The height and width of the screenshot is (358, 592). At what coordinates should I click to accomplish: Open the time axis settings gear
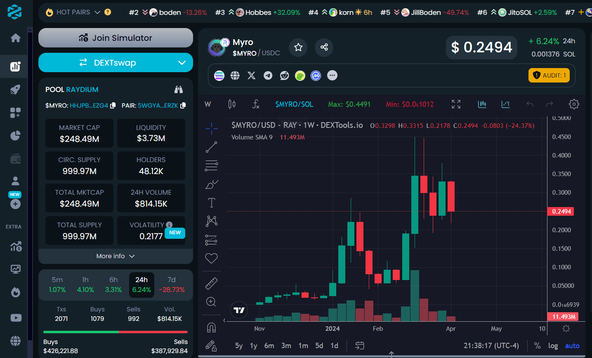[566, 329]
